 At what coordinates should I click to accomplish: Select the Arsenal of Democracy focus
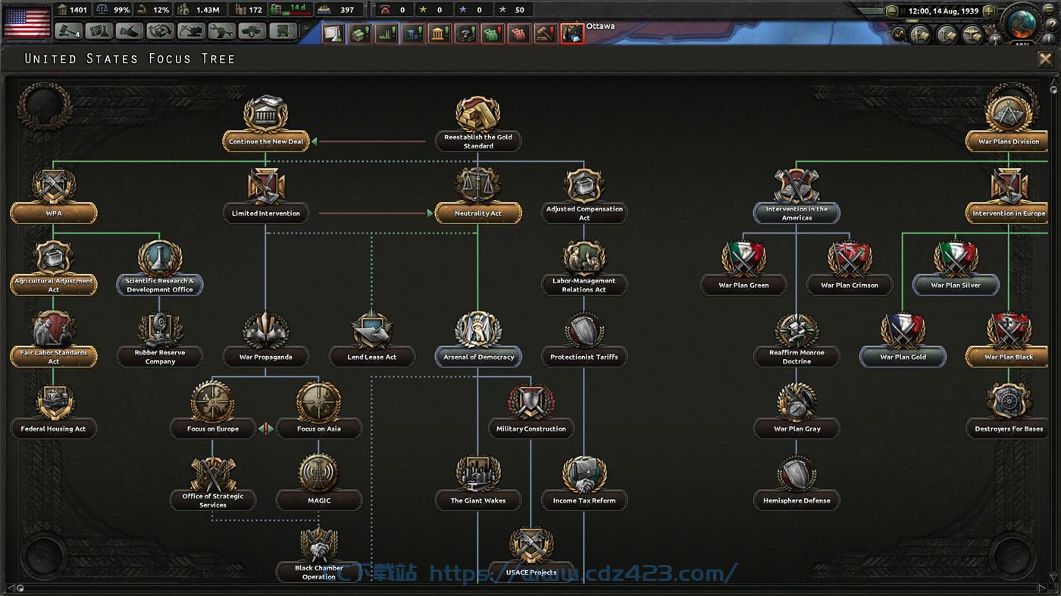pyautogui.click(x=478, y=339)
